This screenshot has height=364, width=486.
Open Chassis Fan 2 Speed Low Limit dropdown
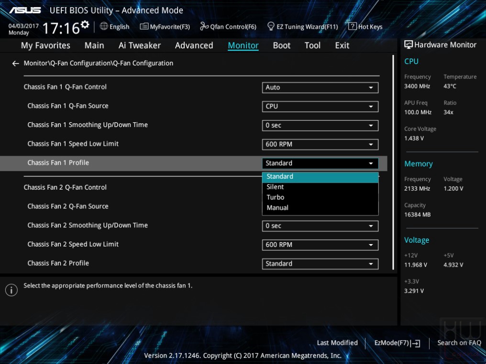point(320,245)
